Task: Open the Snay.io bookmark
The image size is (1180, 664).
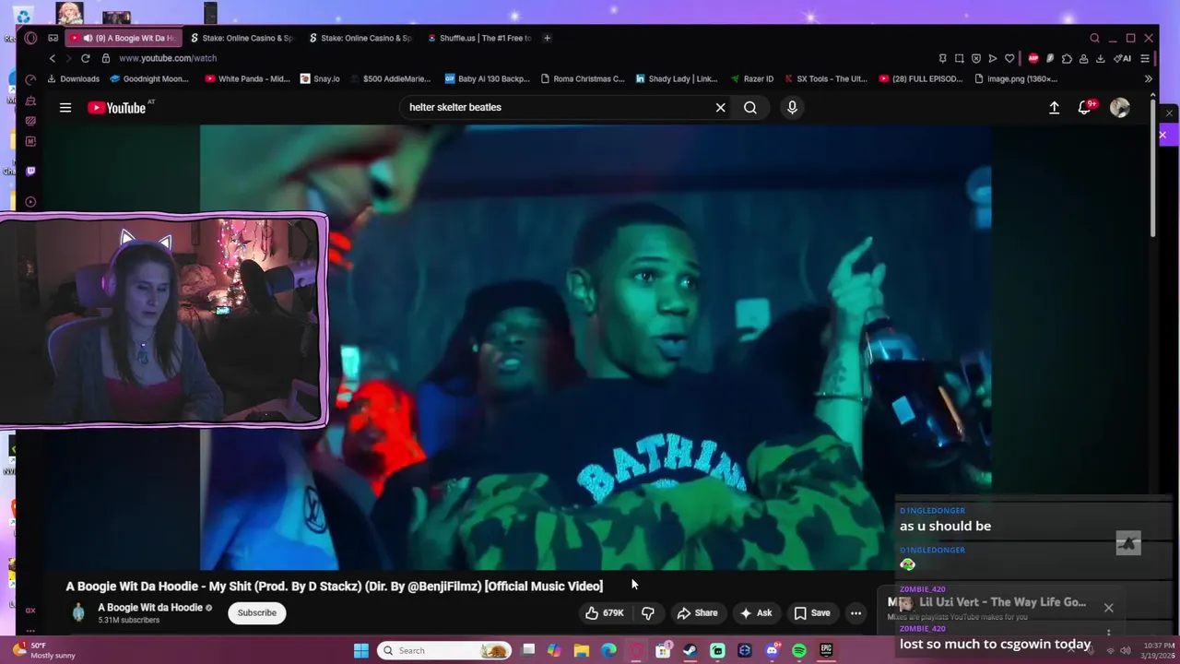Action: click(320, 79)
